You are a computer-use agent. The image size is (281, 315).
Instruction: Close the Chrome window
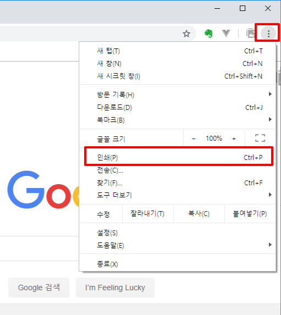tap(268, 8)
